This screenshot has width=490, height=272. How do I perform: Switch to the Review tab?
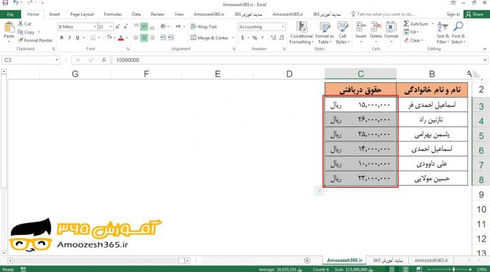[x=157, y=14]
